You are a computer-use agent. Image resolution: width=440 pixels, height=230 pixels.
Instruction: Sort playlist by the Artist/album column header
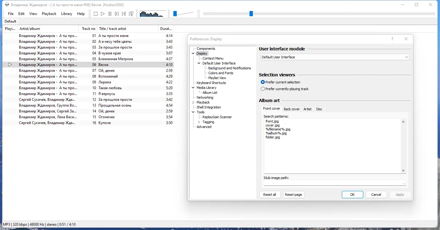pyautogui.click(x=48, y=29)
